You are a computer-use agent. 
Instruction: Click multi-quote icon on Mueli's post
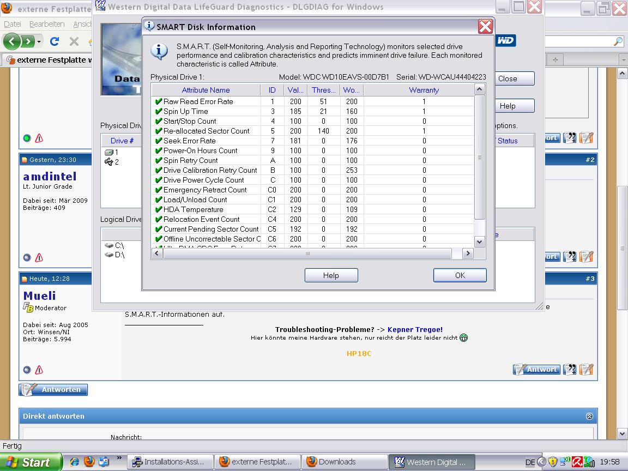click(570, 369)
